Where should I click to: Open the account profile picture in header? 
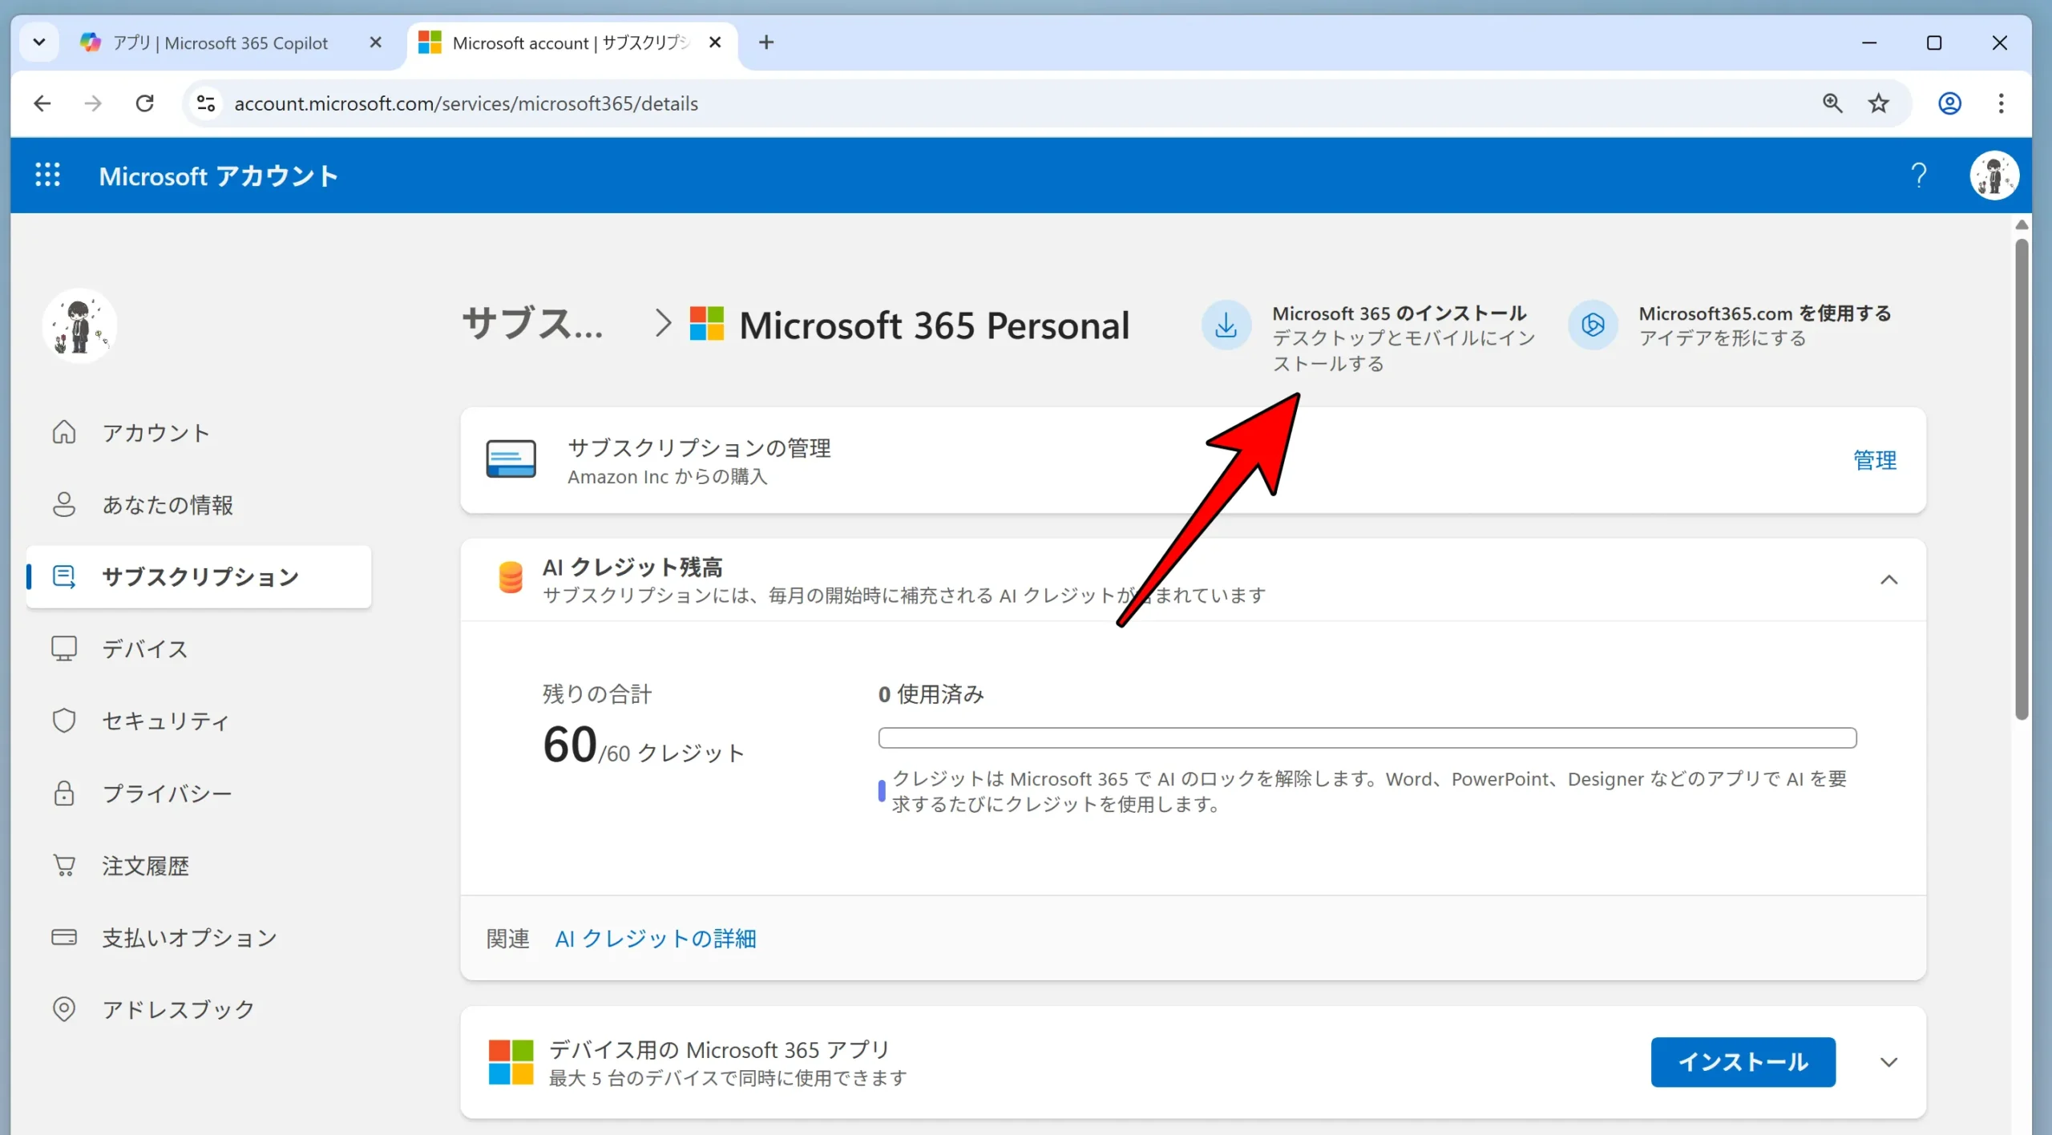pos(1993,175)
